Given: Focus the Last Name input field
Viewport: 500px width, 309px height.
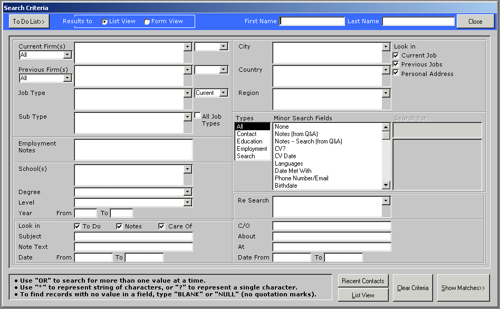Looking at the screenshot, I should 418,22.
